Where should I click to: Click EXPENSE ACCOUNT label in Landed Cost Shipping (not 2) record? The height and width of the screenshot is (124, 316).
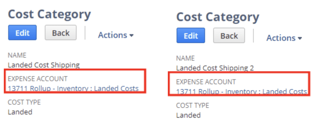point(38,79)
